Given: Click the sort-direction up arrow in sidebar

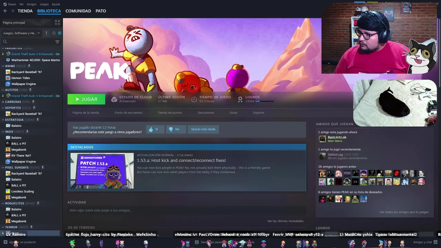Looking at the screenshot, I should coord(47,33).
